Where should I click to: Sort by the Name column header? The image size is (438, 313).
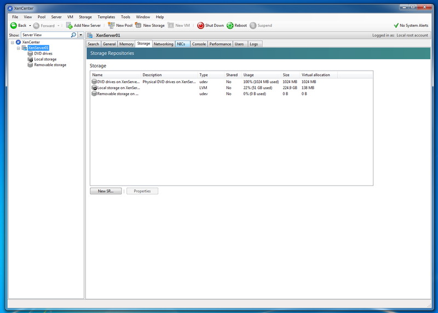pyautogui.click(x=116, y=75)
